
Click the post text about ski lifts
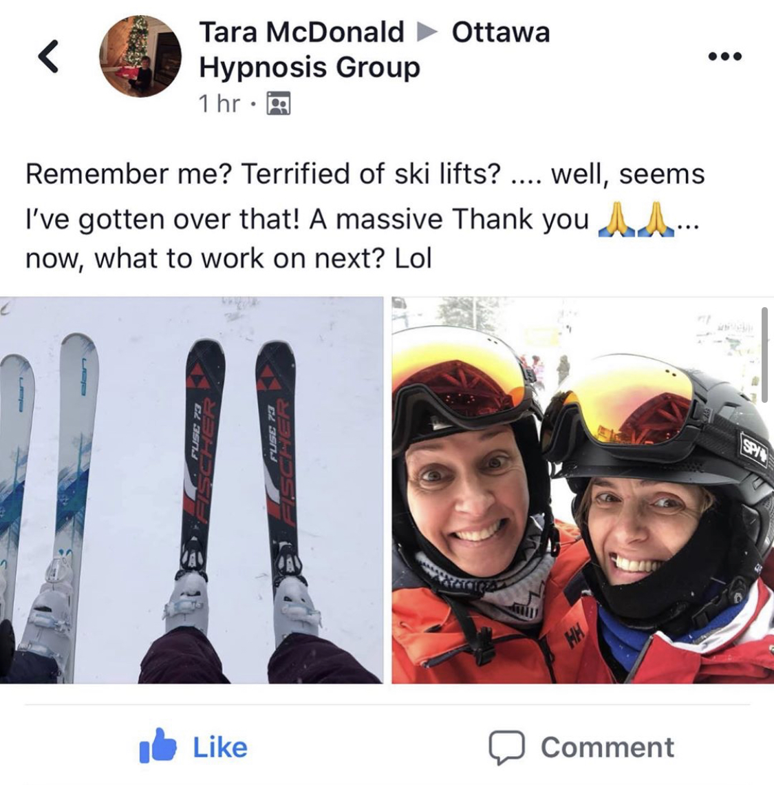(x=365, y=216)
